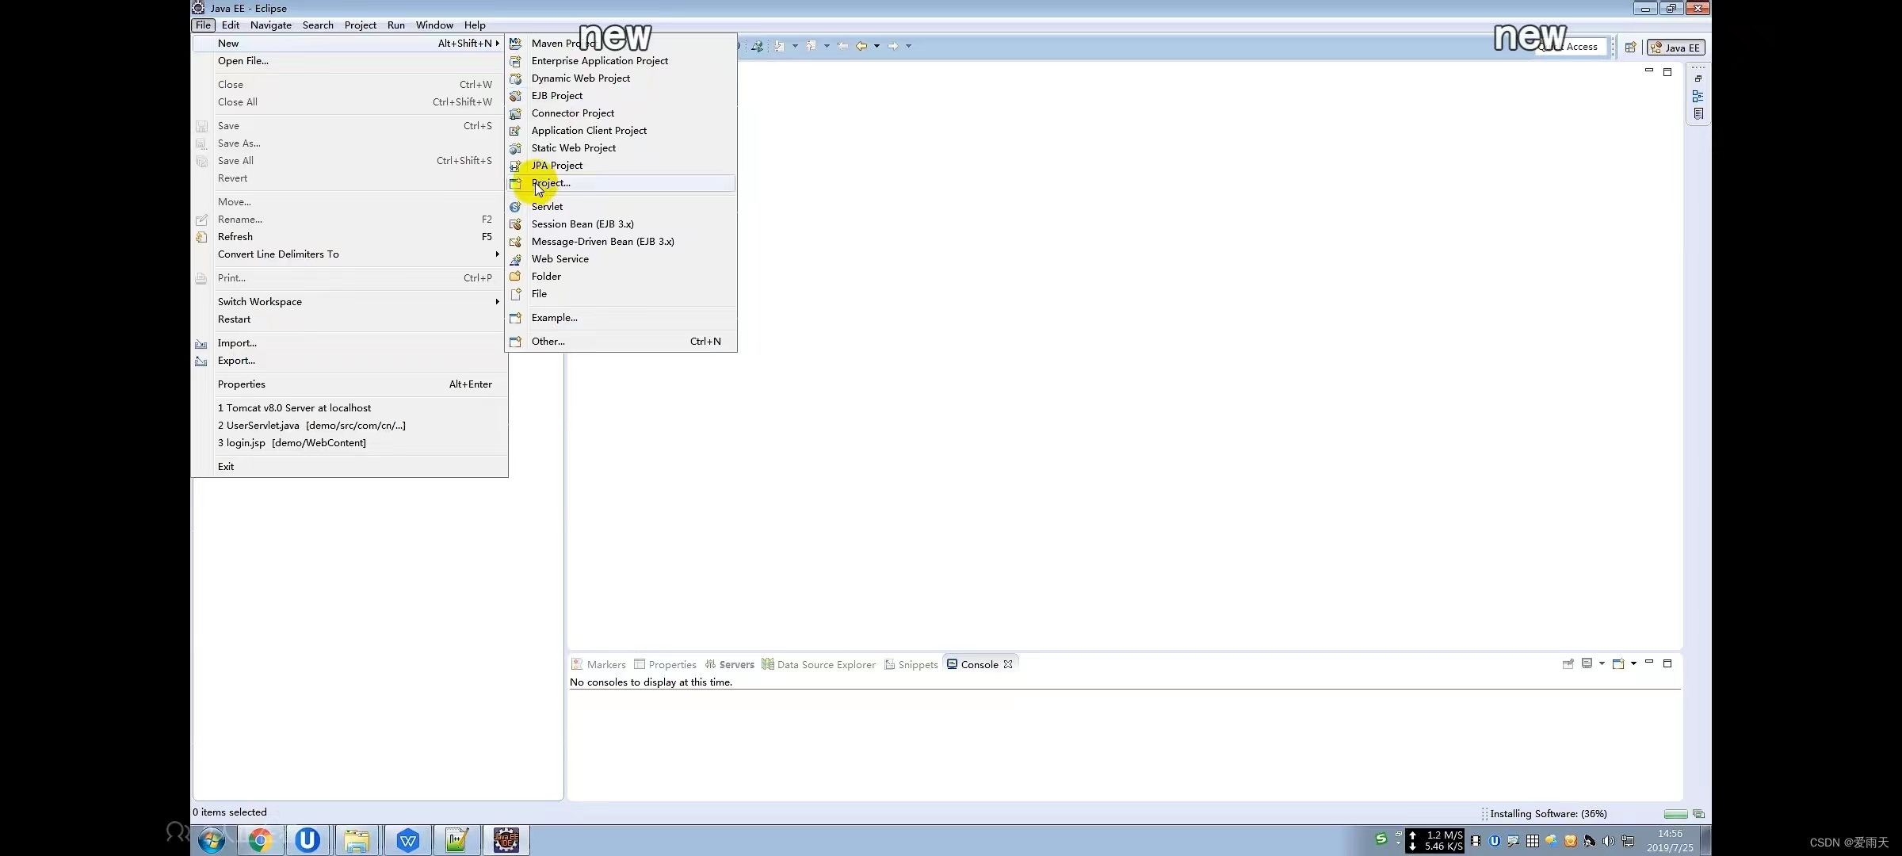This screenshot has width=1902, height=856.
Task: Click the Task List icon in right trim
Action: [x=1698, y=114]
